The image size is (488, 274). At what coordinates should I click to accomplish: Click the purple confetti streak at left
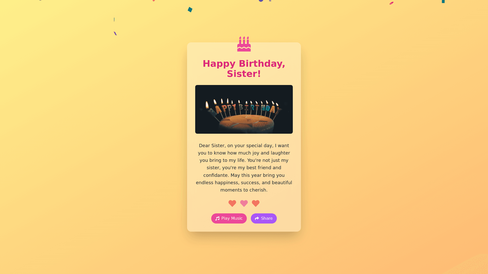(x=115, y=33)
